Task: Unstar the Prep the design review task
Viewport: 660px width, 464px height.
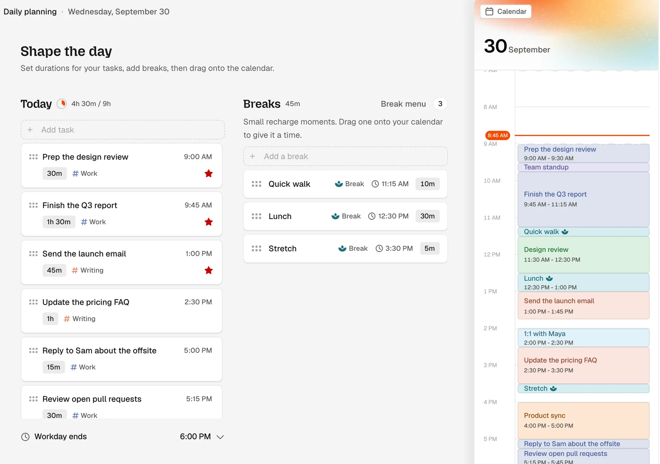Action: [209, 174]
